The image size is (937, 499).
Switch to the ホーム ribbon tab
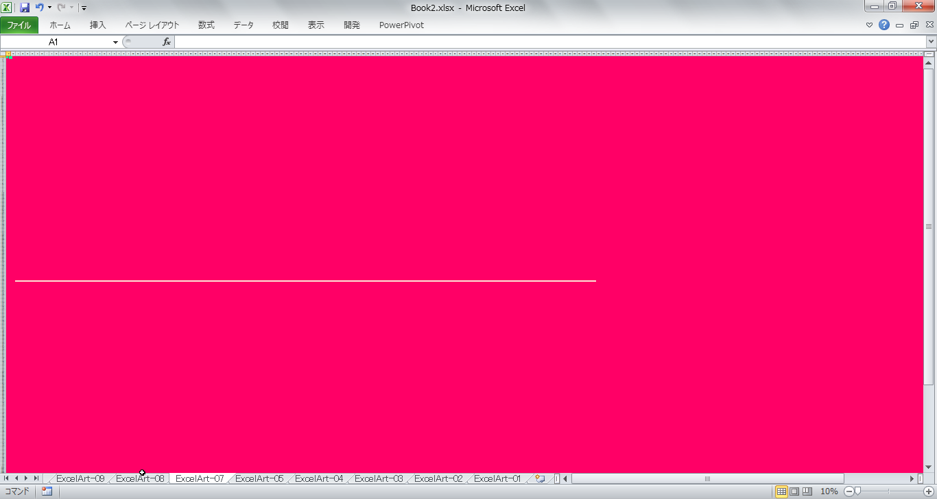tap(60, 25)
